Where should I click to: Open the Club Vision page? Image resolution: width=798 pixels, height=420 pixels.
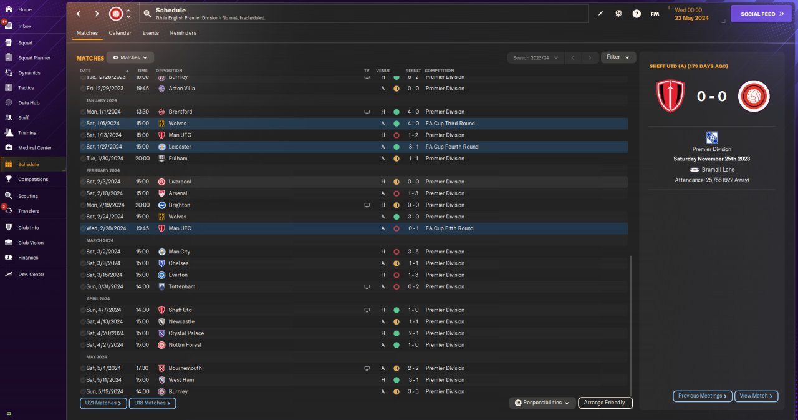[x=31, y=243]
